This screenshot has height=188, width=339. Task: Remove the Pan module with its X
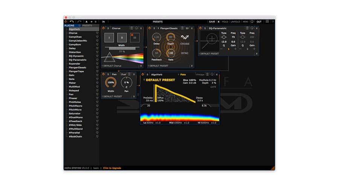pyautogui.click(x=134, y=74)
